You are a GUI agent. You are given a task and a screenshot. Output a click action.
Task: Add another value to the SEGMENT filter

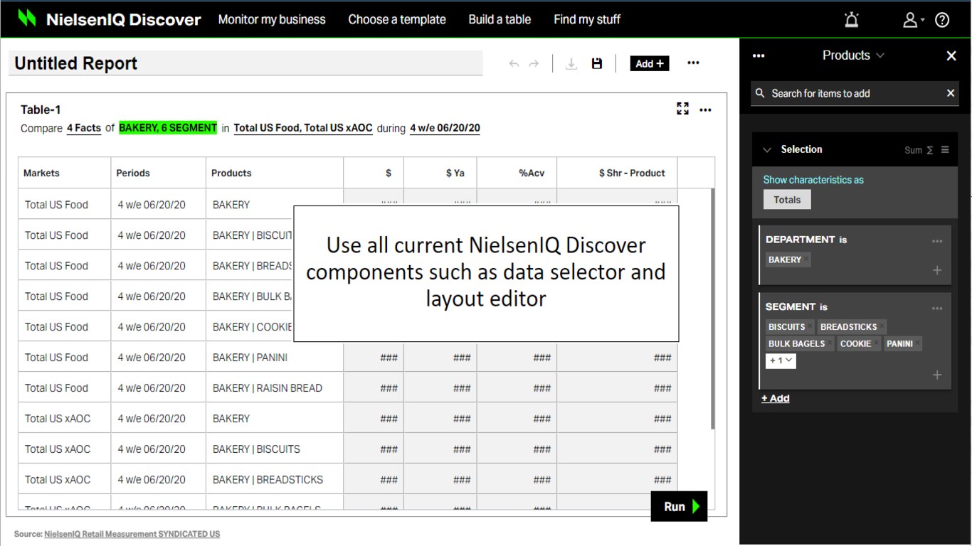937,375
